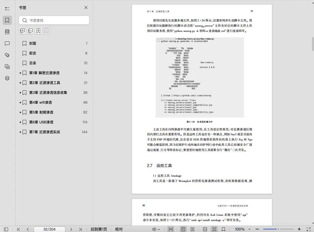Go to the last page
This screenshot has height=232, width=314.
80,229
